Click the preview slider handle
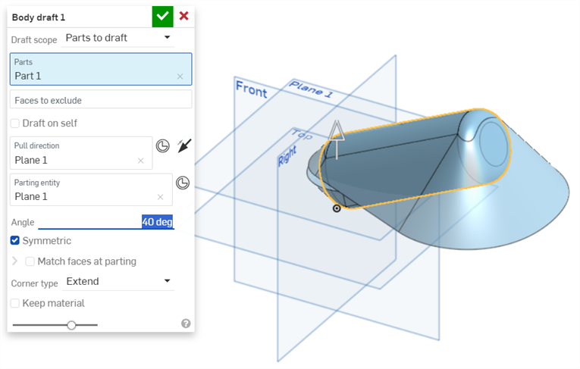The image size is (580, 369). [71, 325]
